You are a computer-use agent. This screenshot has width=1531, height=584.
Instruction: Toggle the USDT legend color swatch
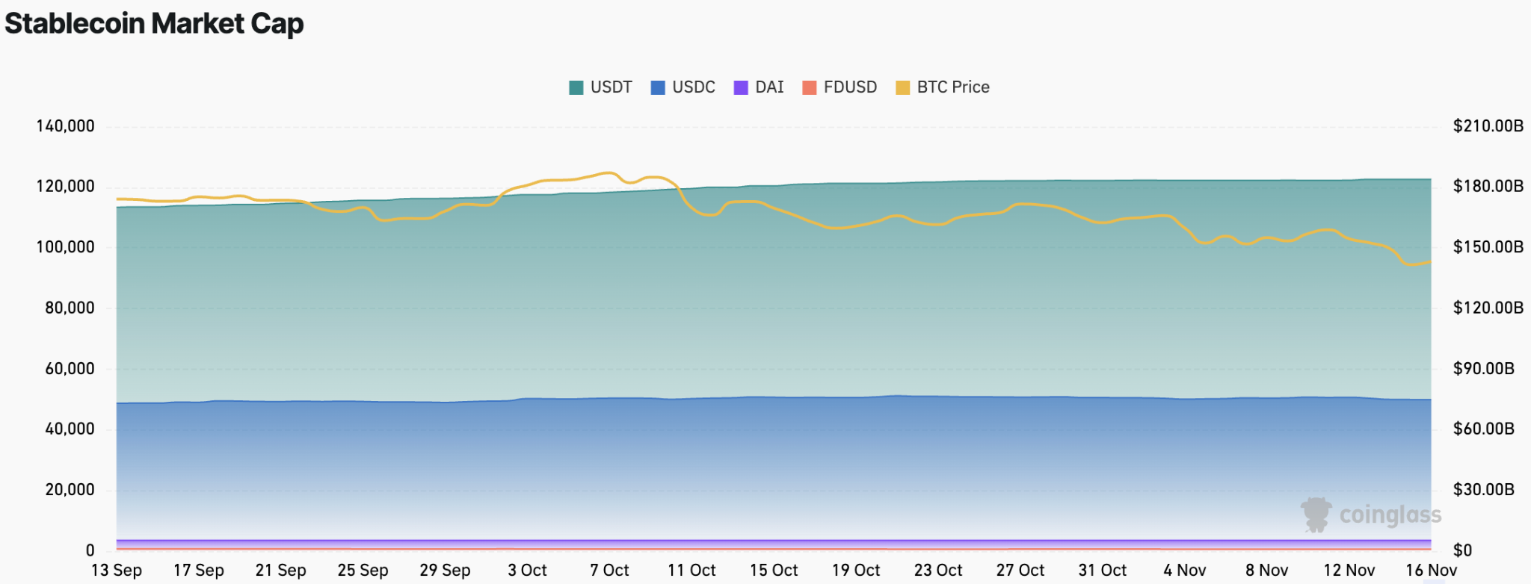tap(576, 87)
